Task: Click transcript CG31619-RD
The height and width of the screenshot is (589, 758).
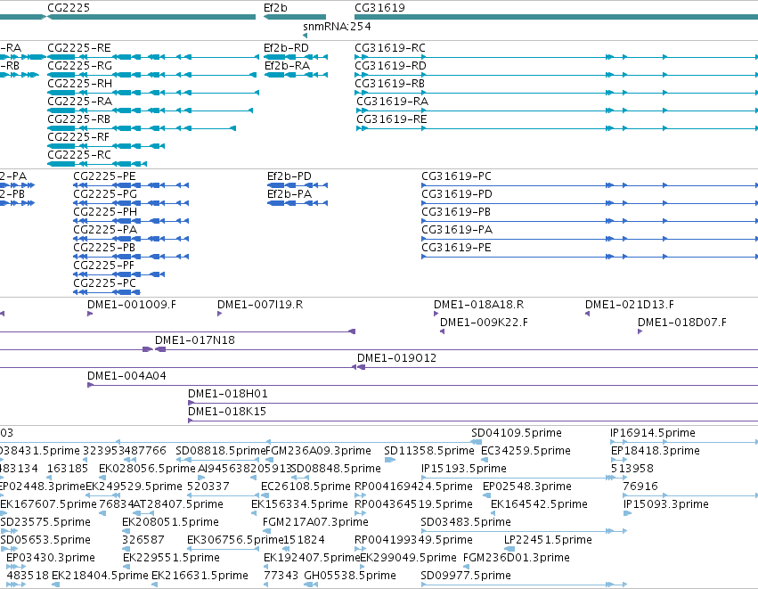Action: click(x=391, y=66)
